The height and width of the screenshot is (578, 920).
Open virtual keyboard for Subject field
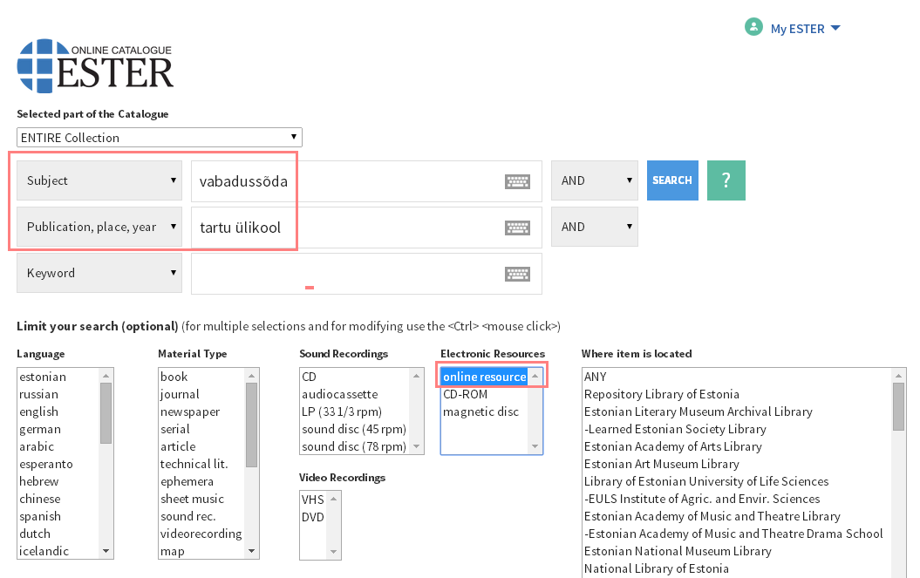pyautogui.click(x=517, y=181)
